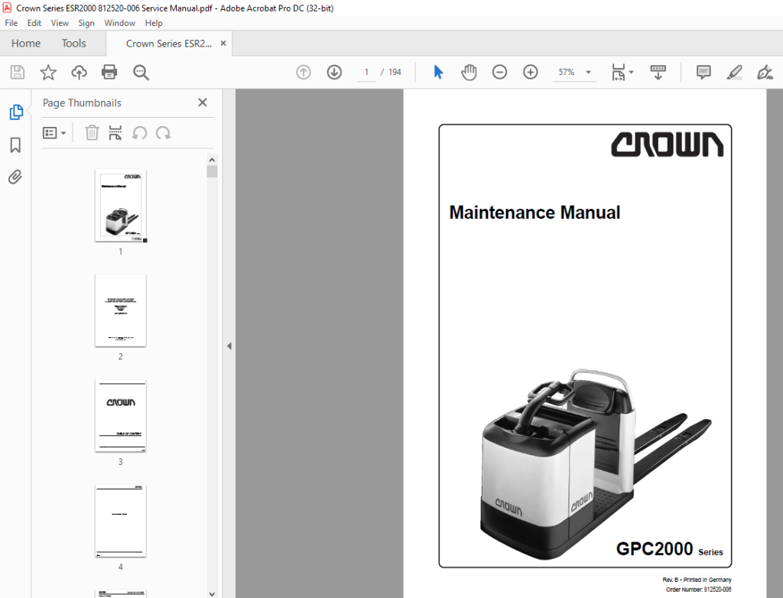783x598 pixels.
Task: Go to next page arrow
Action: (x=334, y=73)
